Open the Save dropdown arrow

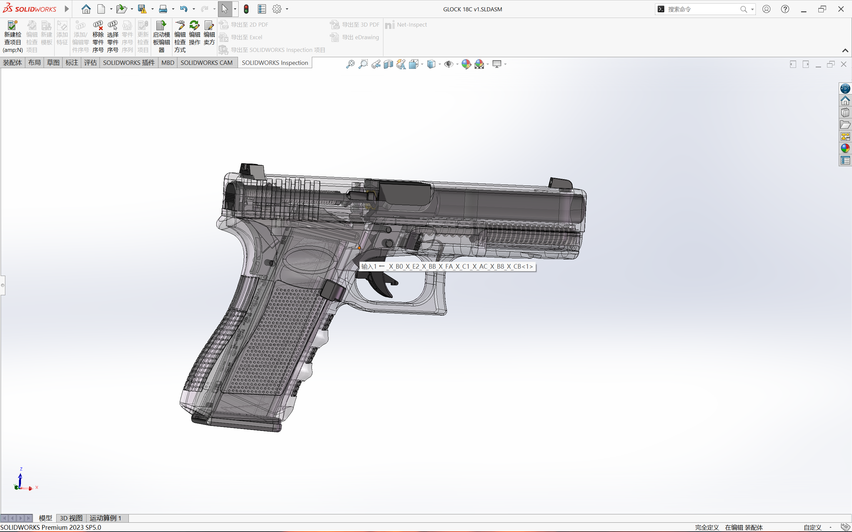point(152,9)
